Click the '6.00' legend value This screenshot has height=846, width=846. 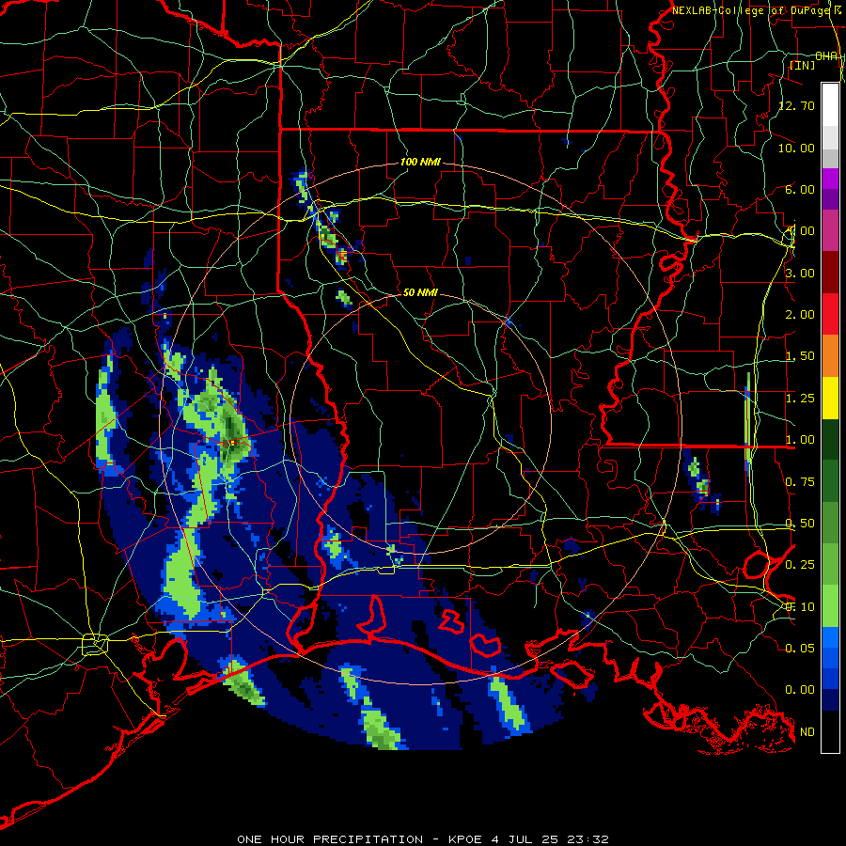800,189
